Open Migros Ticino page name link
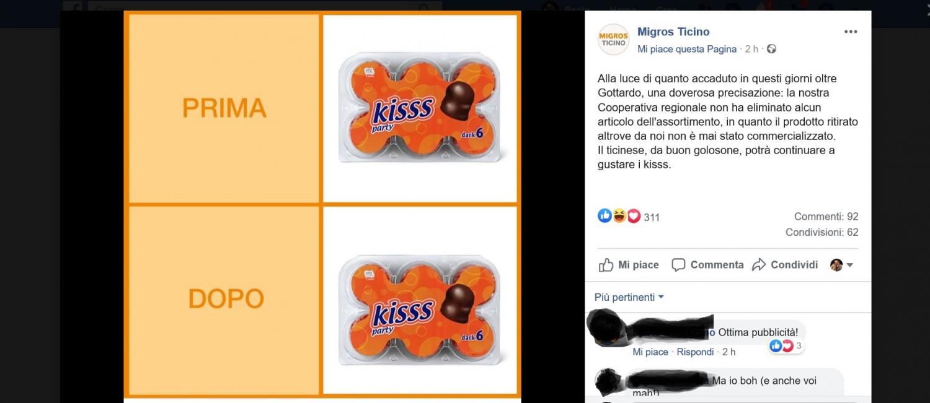Viewport: 930px width, 403px height. coord(673,32)
